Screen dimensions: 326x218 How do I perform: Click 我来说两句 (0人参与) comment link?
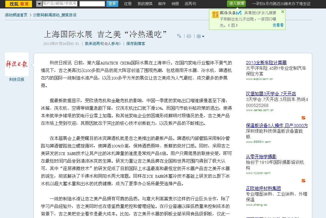103,44
